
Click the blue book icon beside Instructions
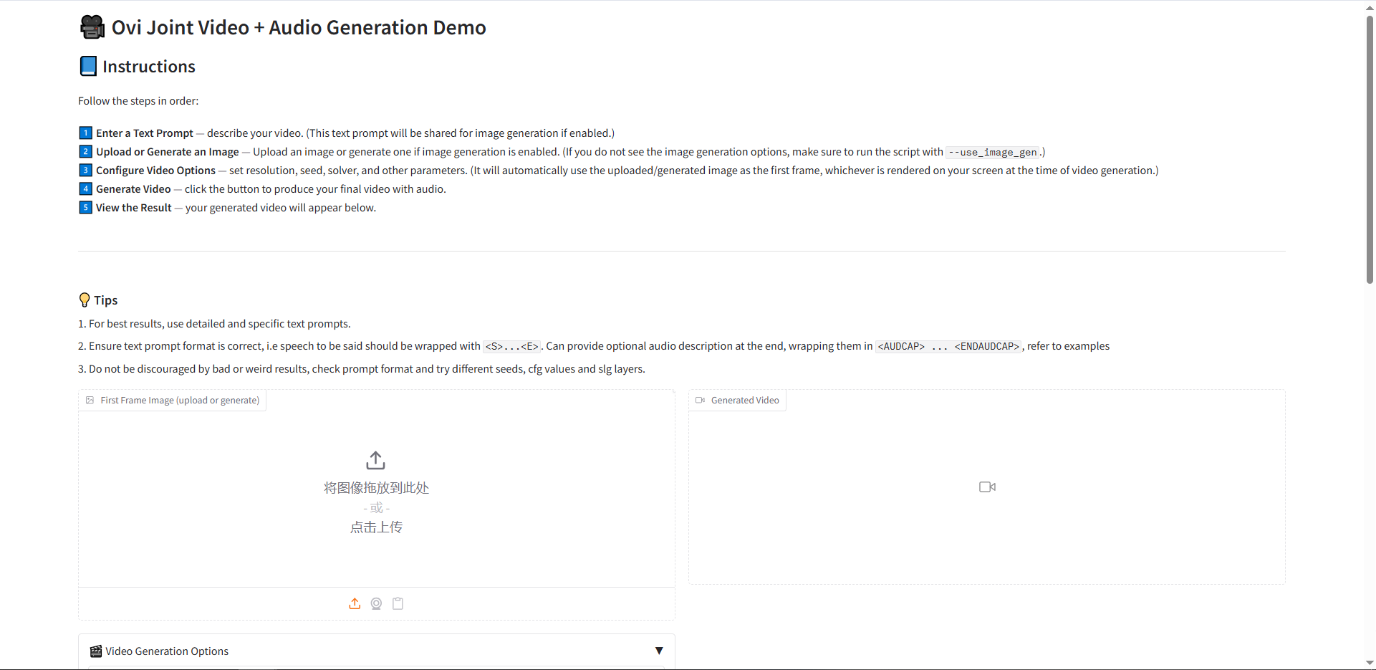click(88, 67)
